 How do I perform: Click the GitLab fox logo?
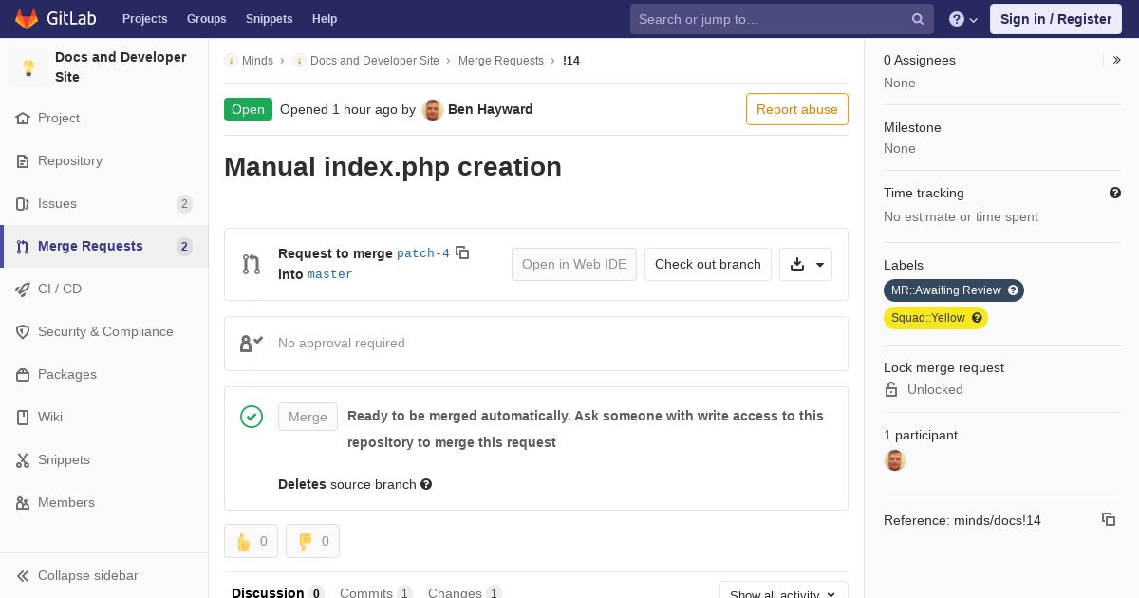[x=27, y=19]
